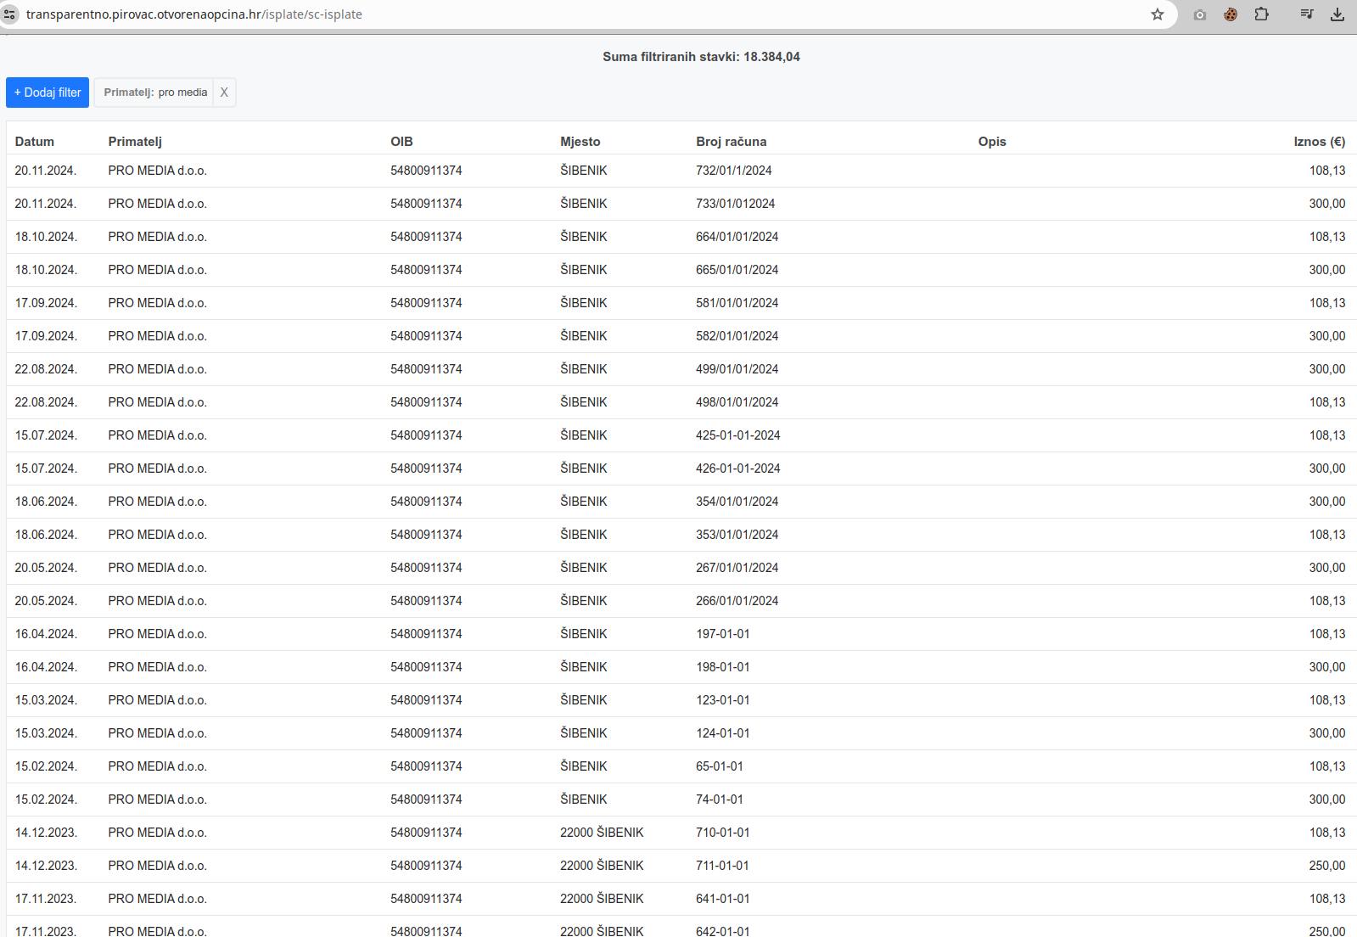1357x937 pixels.
Task: Sort table by the Datum column header
Action: [34, 142]
